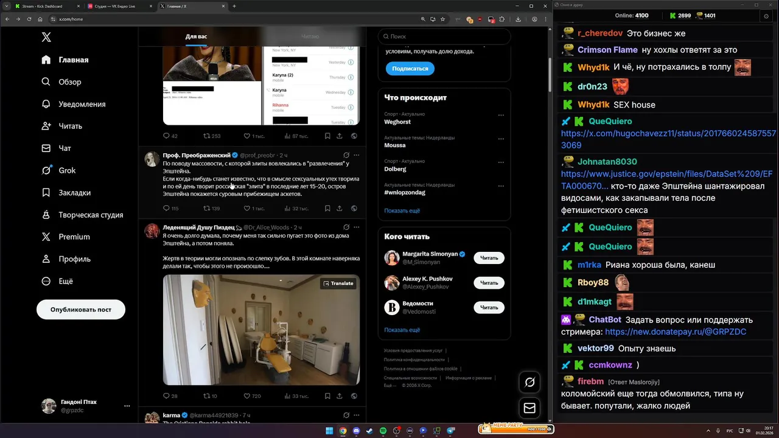This screenshot has height=438, width=779.
Task: Open Профиль profile page
Action: click(66, 259)
